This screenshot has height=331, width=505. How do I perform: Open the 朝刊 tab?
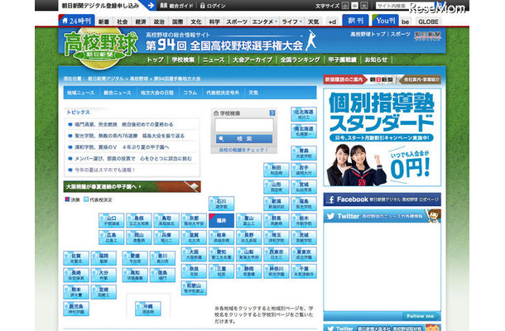355,21
